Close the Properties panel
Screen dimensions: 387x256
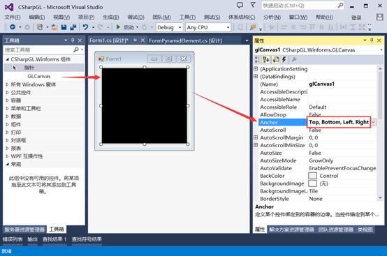(x=379, y=40)
